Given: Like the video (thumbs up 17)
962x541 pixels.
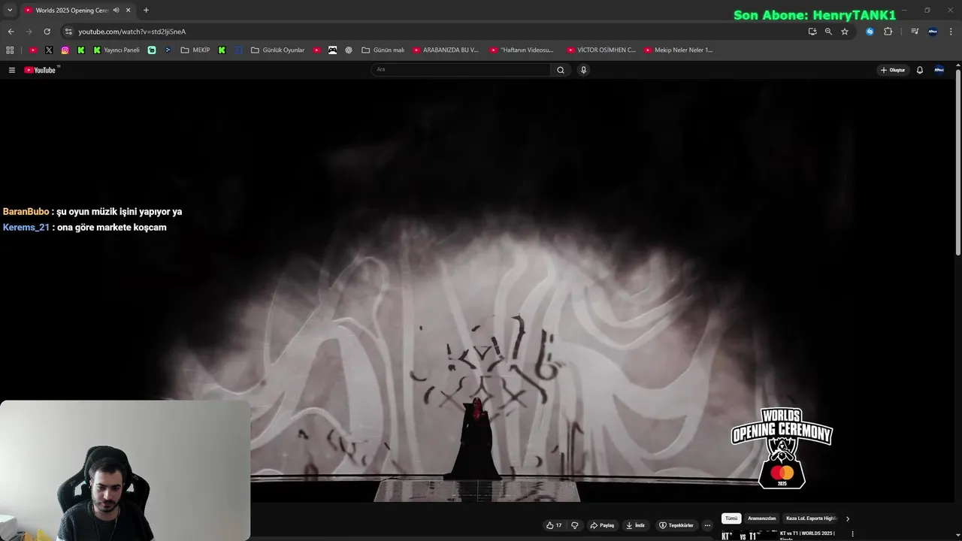Looking at the screenshot, I should pos(554,525).
